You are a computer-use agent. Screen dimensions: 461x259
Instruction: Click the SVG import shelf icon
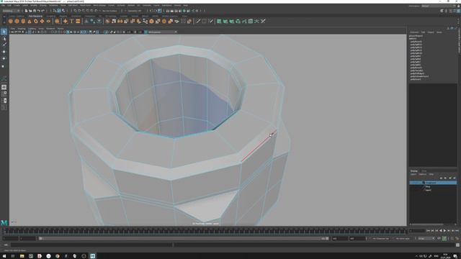(x=78, y=21)
